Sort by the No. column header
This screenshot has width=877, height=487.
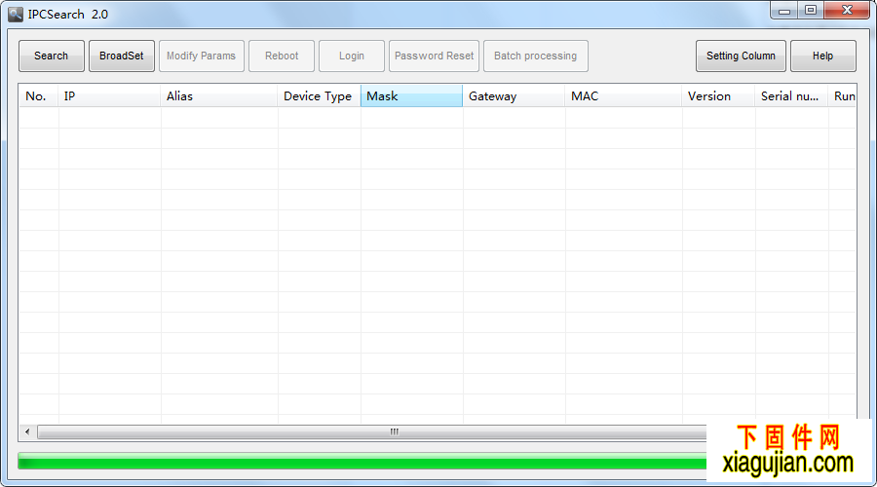point(39,96)
